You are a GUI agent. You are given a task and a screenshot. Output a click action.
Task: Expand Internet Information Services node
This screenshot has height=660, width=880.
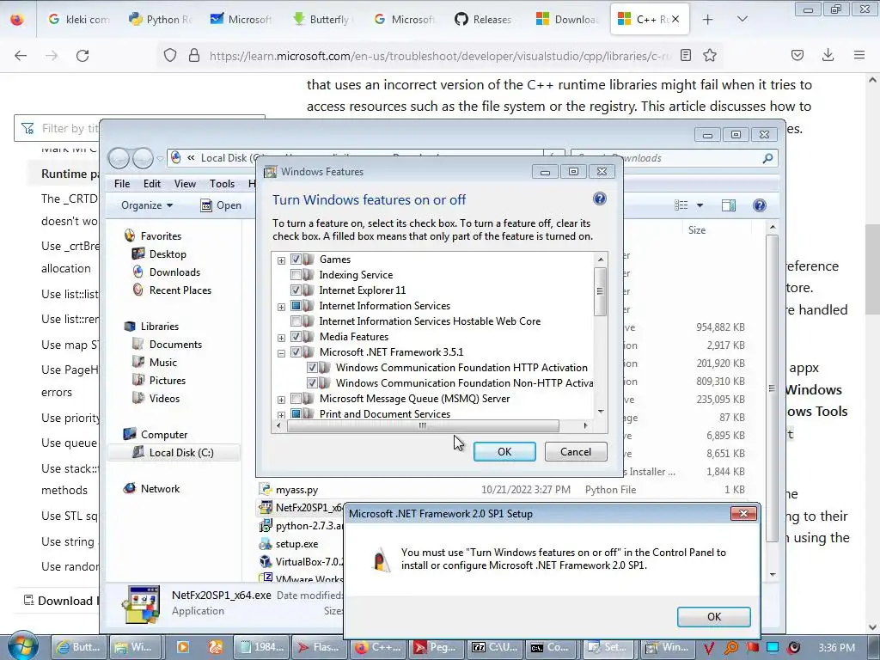[x=281, y=307]
